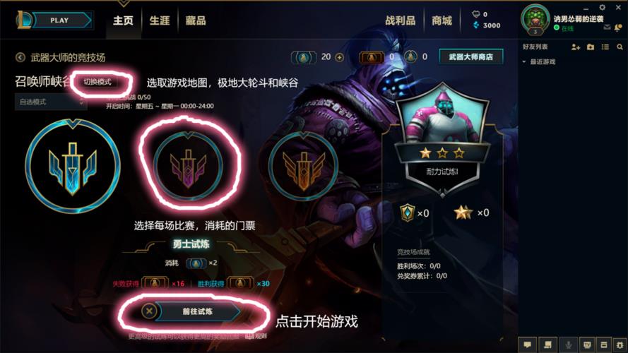Open the add friend icon
Screen dimensions: 628x353
click(576, 47)
